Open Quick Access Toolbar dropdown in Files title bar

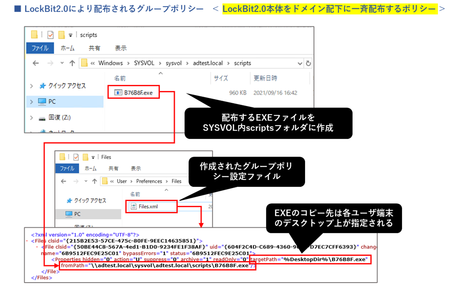pos(94,157)
